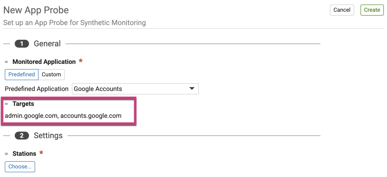
Task: Click the bullet icon beside Targets
Action: coord(7,104)
